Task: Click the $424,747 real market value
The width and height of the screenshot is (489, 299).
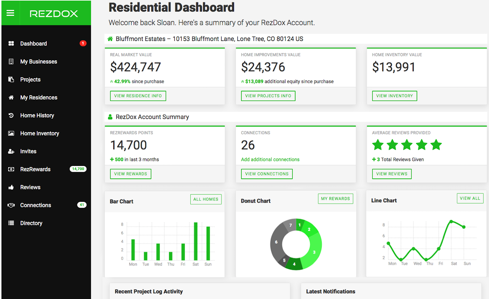Action: click(136, 67)
